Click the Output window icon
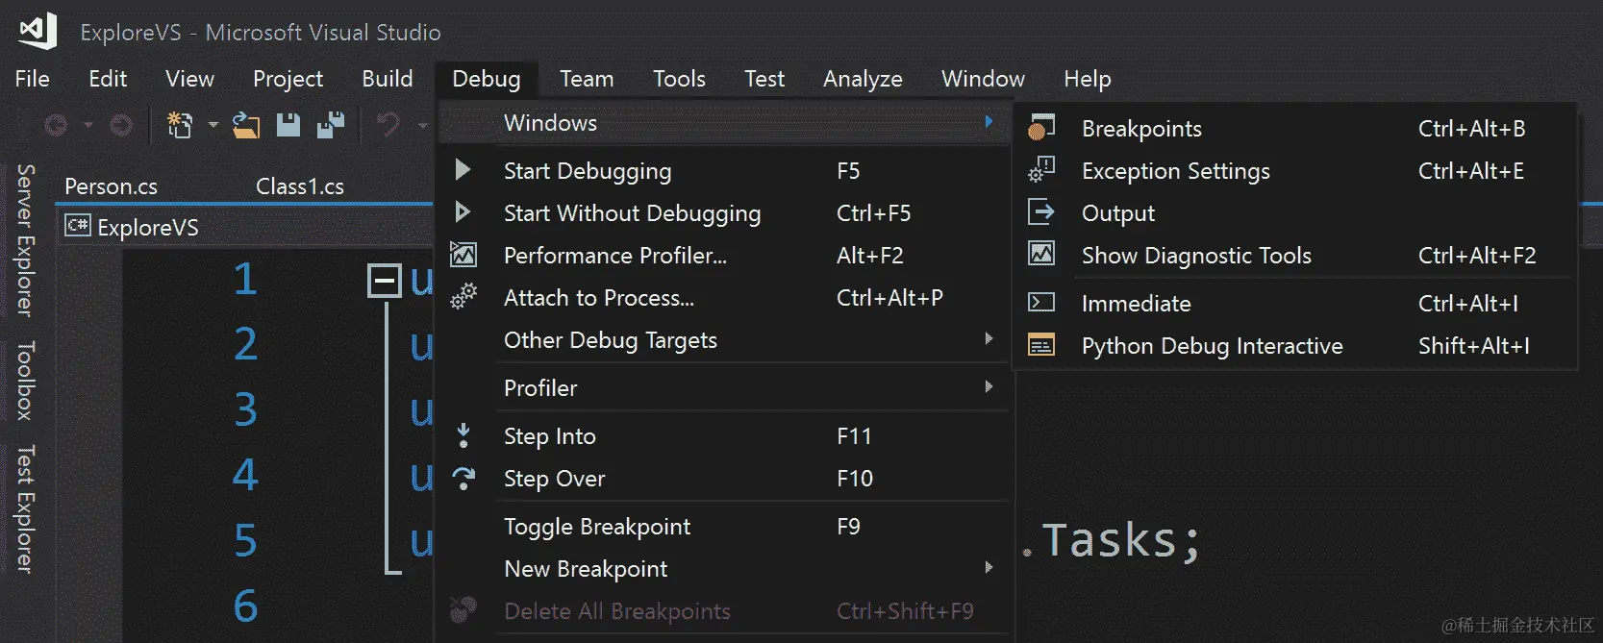Screen dimensions: 1603x643 (1041, 211)
